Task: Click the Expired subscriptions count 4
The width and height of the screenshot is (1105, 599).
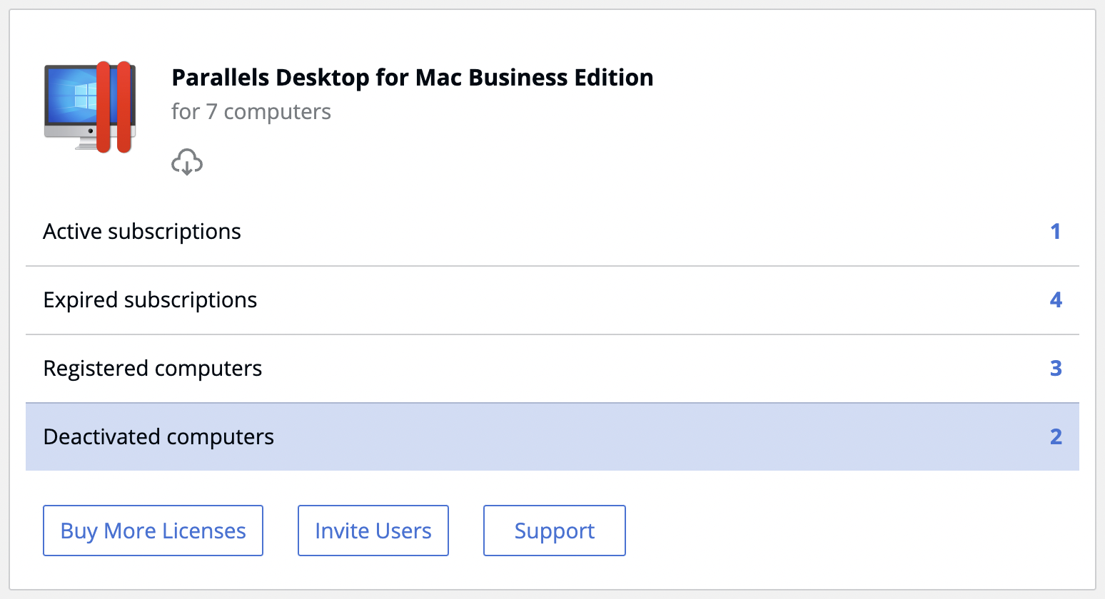Action: click(x=1056, y=300)
